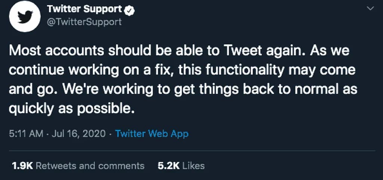View the 5.2K likes count

coord(168,165)
